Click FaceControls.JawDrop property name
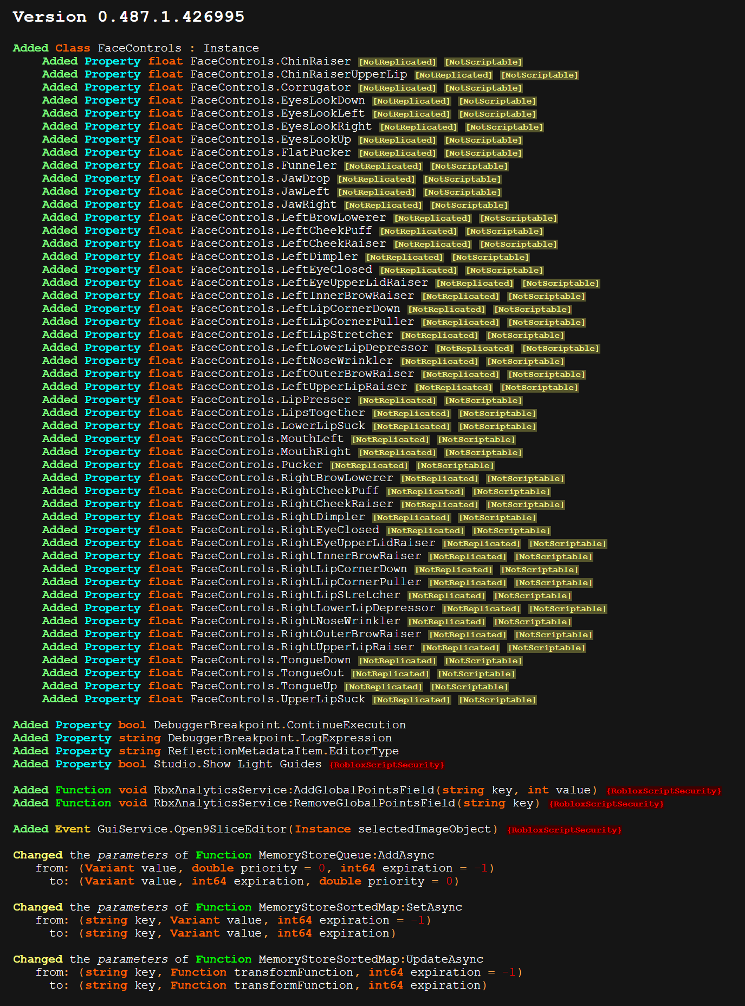The width and height of the screenshot is (745, 1006). tap(260, 178)
